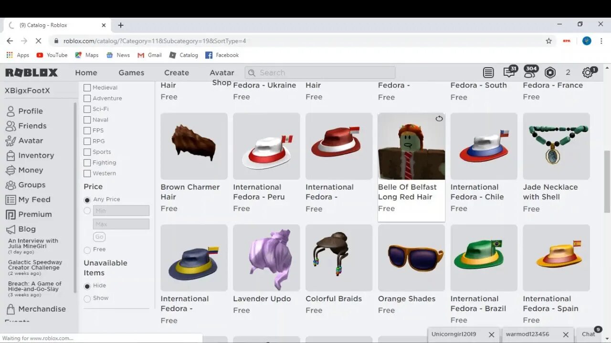Select the Any Price radio option
Image resolution: width=611 pixels, height=343 pixels.
87,200
